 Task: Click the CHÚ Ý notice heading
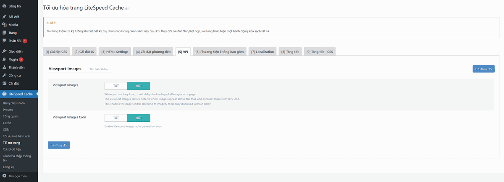[51, 23]
